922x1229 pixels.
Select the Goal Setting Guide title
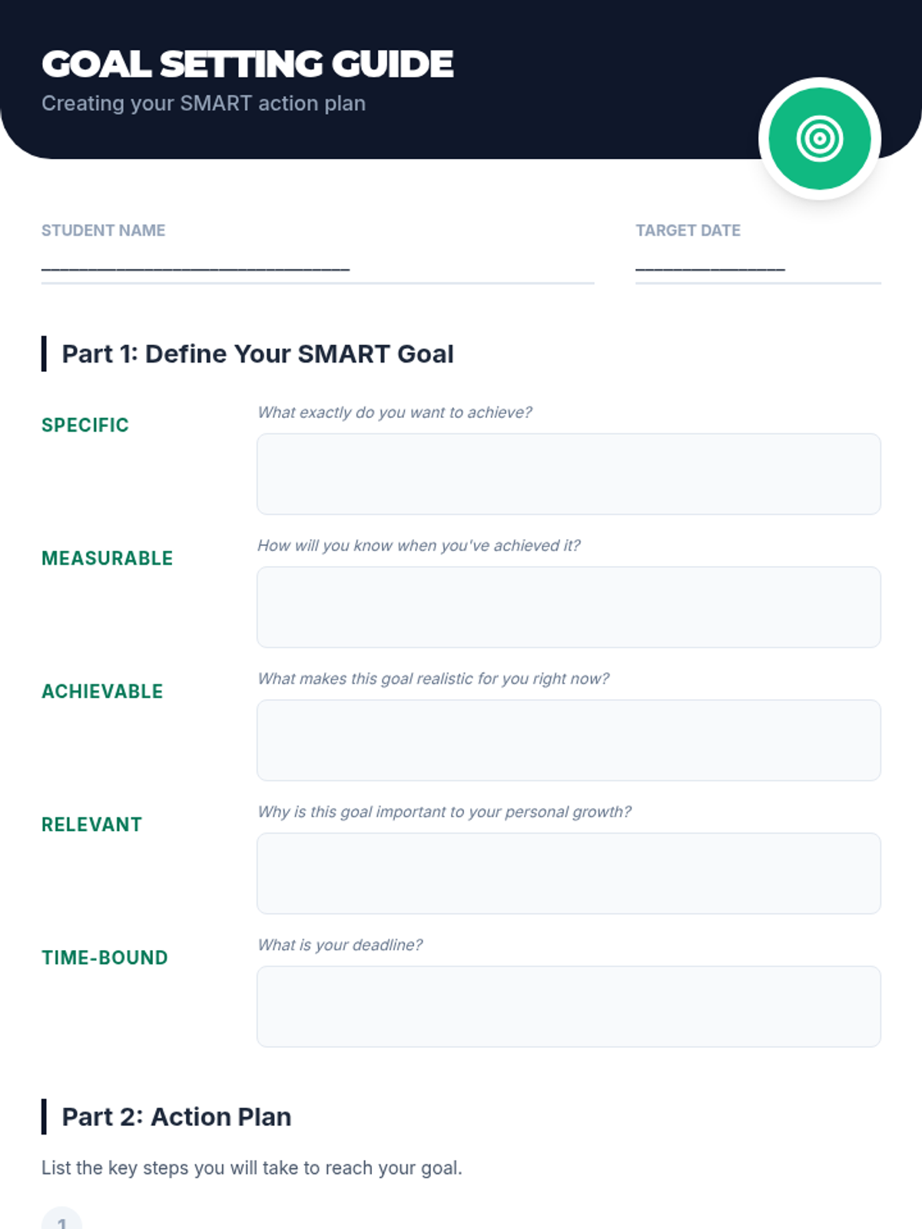pos(247,64)
